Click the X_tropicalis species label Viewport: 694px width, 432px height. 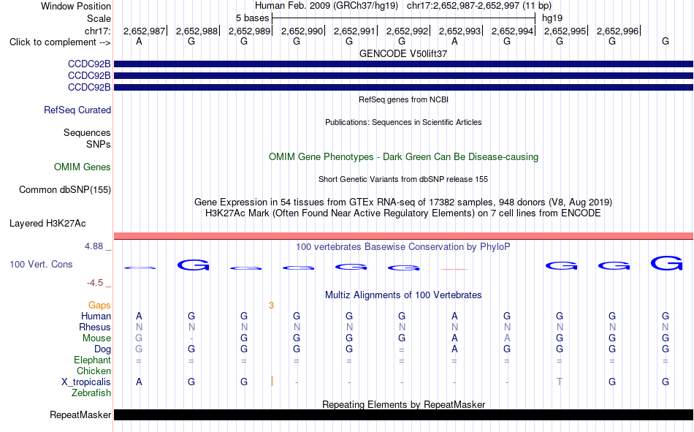click(x=86, y=382)
